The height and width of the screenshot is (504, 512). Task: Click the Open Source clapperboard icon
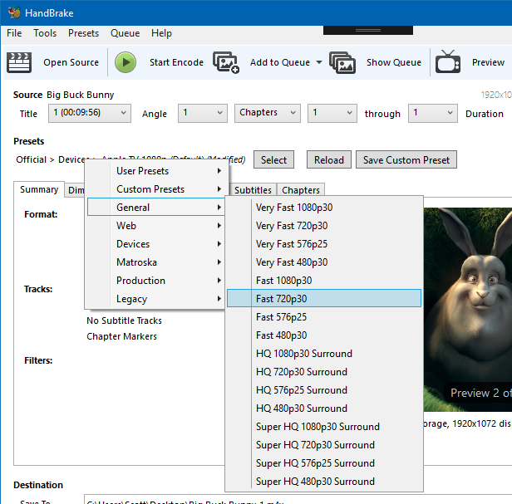click(x=19, y=62)
